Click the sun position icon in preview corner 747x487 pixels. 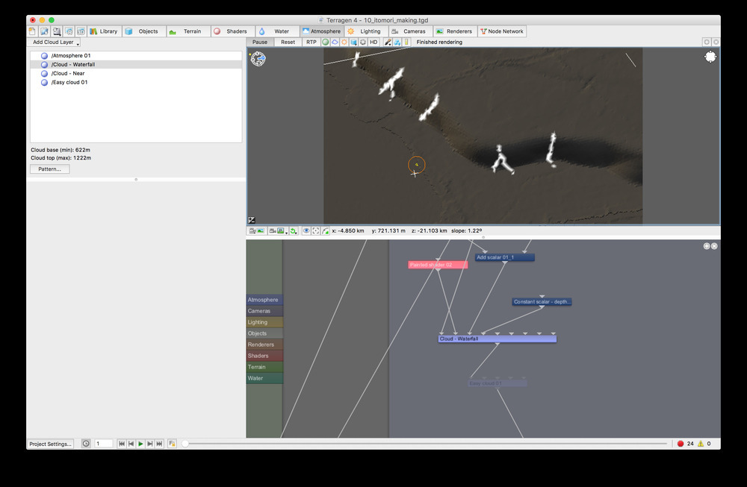tap(710, 57)
